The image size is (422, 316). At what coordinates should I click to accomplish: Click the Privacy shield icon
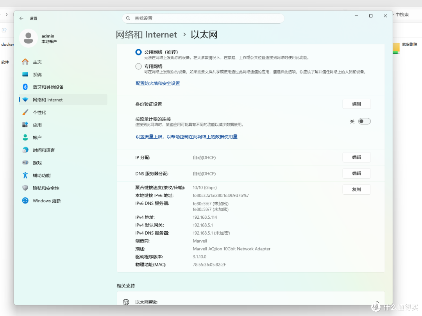25,188
